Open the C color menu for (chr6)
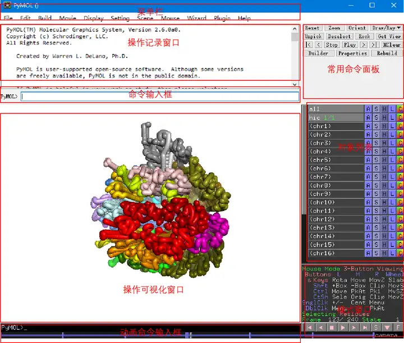Screen dimensions: 404x343 point(400,168)
